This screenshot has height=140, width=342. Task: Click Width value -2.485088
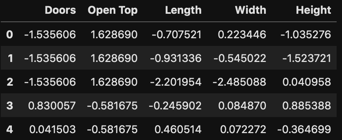coord(239,82)
